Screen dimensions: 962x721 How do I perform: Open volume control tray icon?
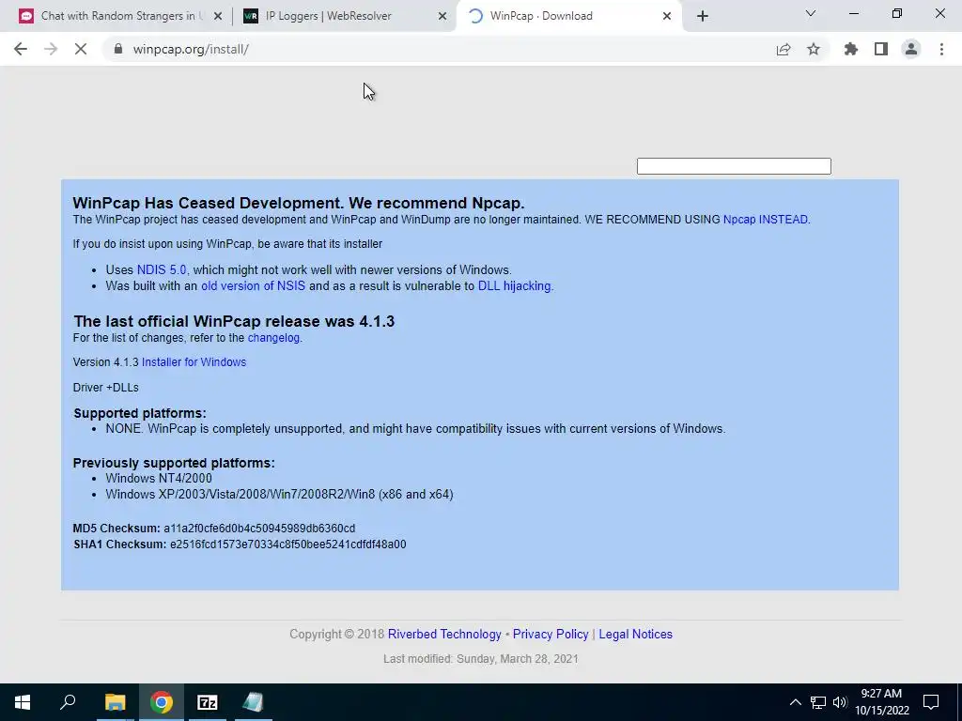840,702
